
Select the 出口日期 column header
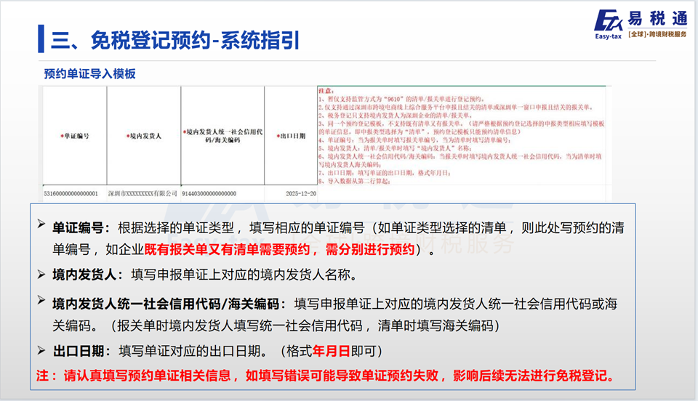pos(290,135)
